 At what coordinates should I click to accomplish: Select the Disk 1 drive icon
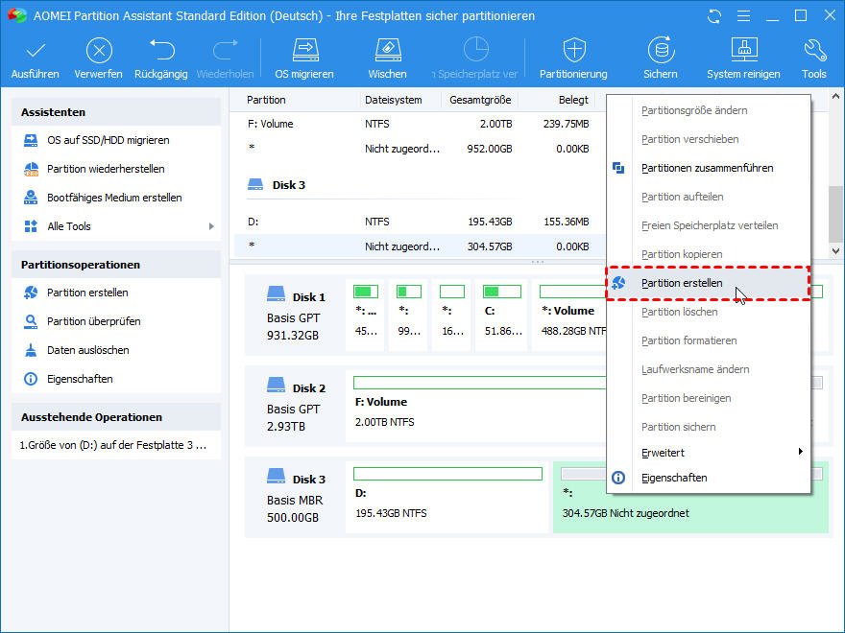[276, 293]
